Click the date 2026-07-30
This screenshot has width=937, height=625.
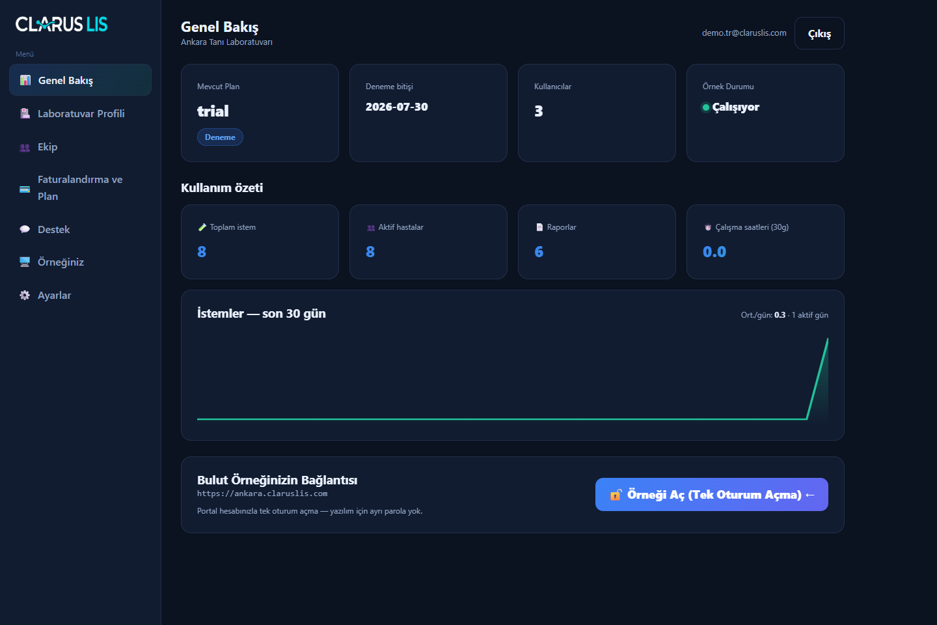coord(397,107)
